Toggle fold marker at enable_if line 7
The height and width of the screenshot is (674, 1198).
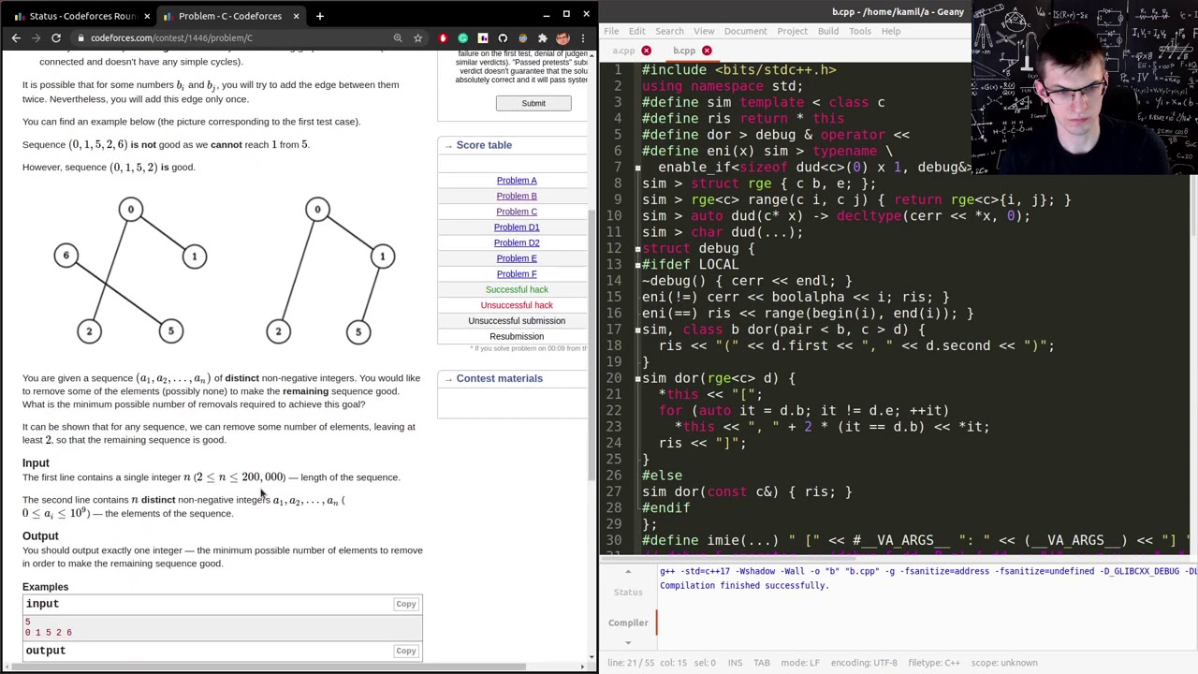pyautogui.click(x=637, y=167)
